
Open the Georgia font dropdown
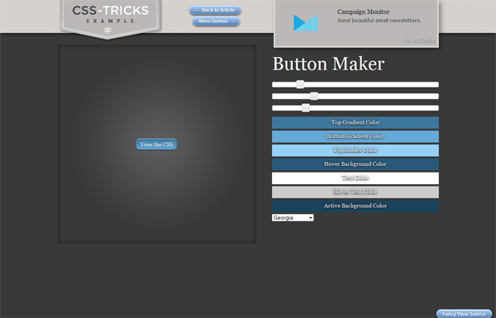tap(293, 217)
